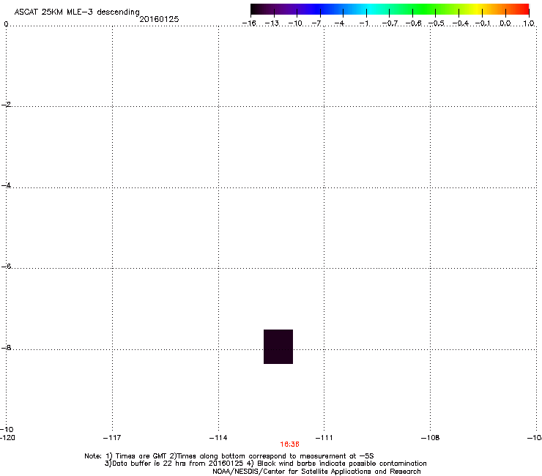Click the -117 longitude axis label
Image resolution: width=542 pixels, height=476 pixels.
coord(112,438)
